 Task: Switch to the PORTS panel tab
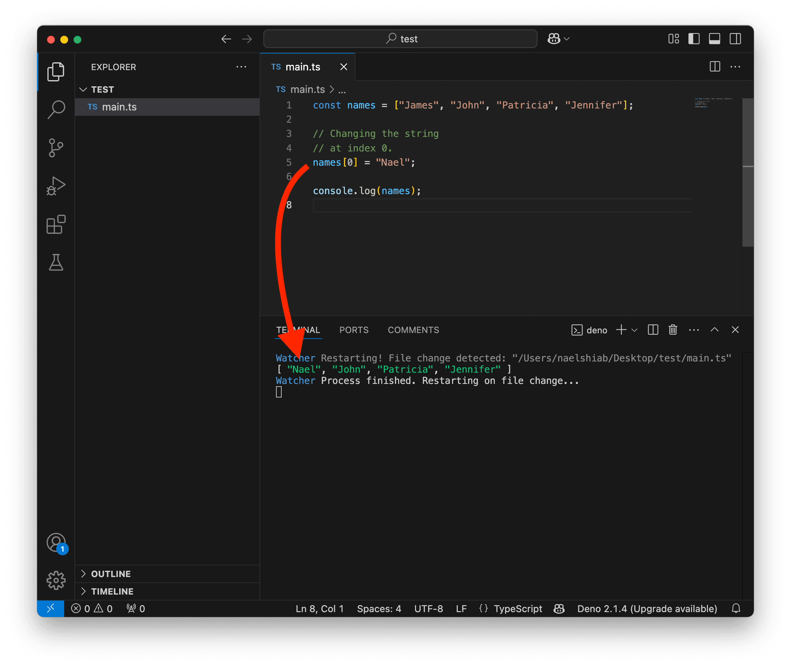coord(354,330)
